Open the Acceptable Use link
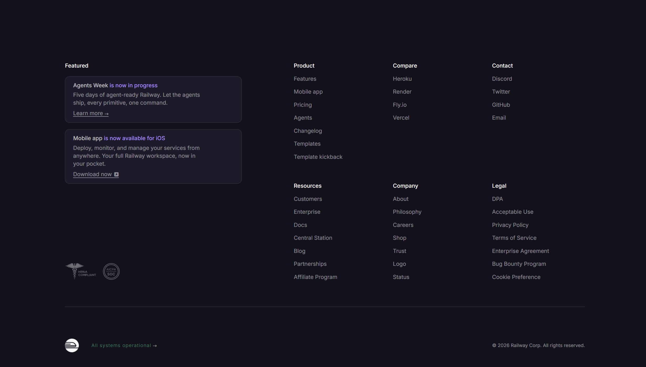Screen dimensions: 646x367 (x=512, y=212)
